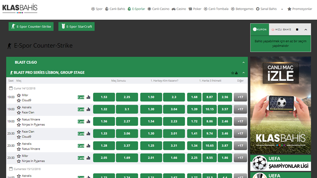Favorite the Mibr team star in the 19:00 match
The image size is (317, 178).
click(x=19, y=95)
